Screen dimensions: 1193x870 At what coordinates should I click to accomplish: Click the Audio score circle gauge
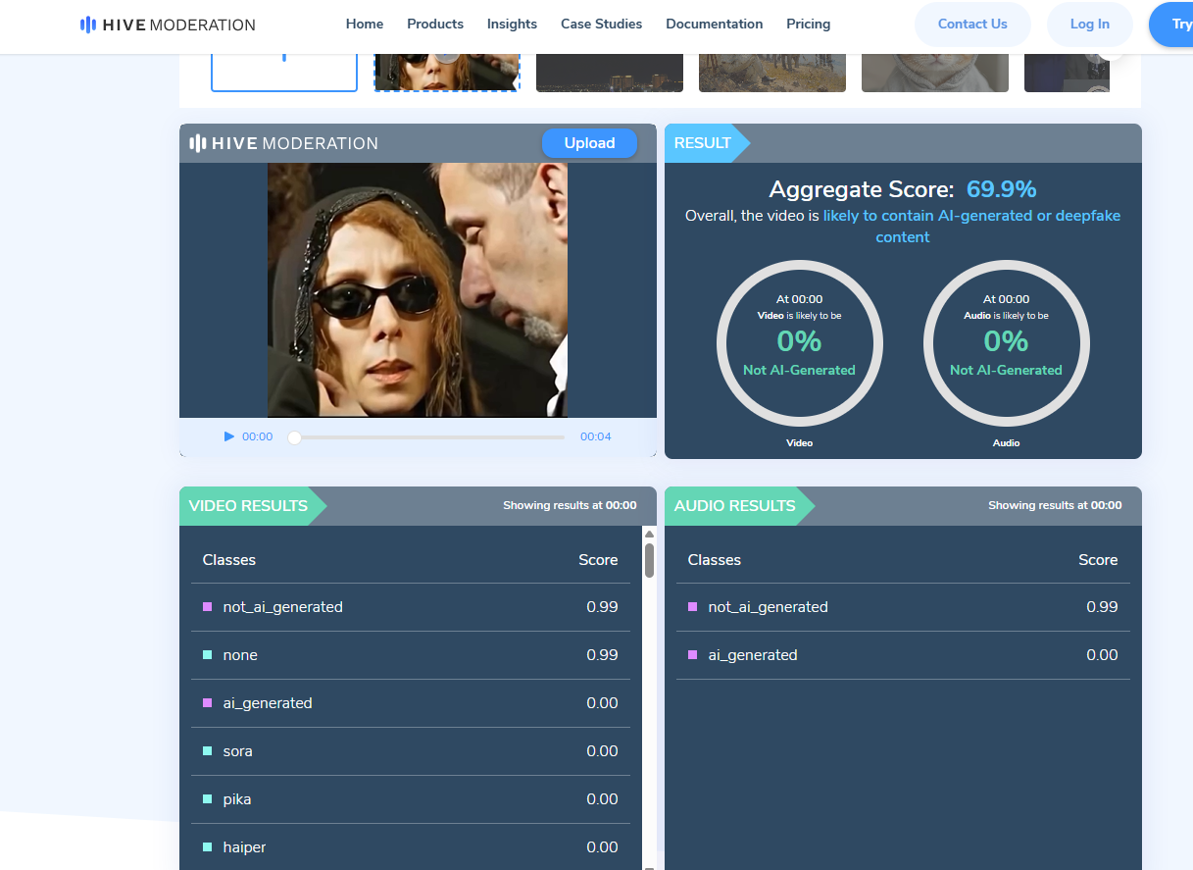[1006, 342]
